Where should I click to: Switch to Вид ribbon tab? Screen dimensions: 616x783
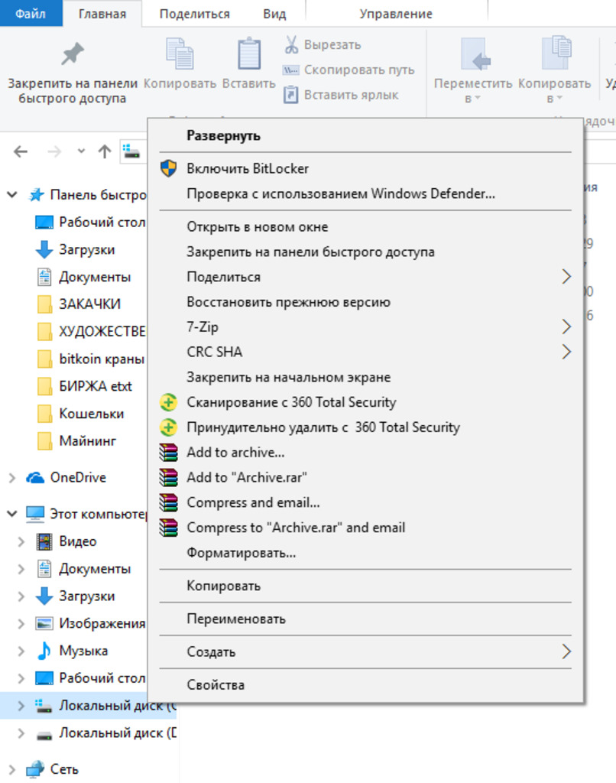274,14
